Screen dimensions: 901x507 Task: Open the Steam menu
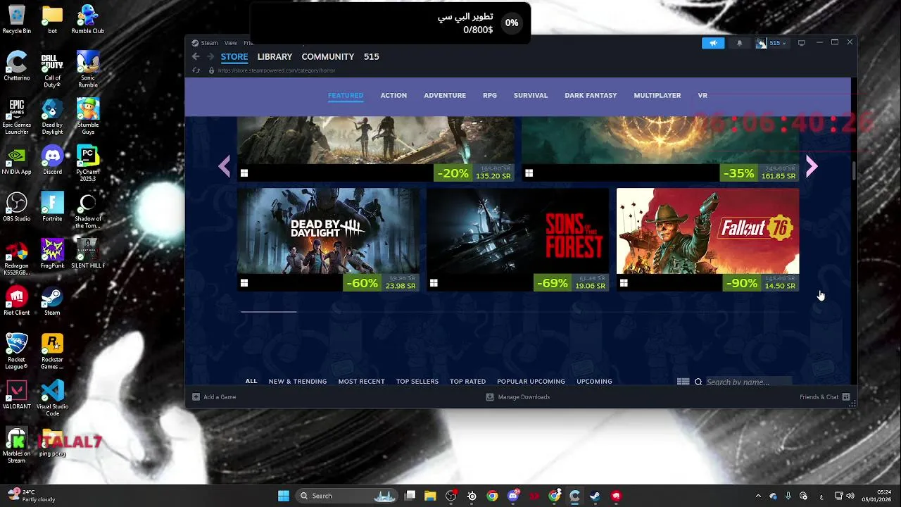click(x=205, y=43)
